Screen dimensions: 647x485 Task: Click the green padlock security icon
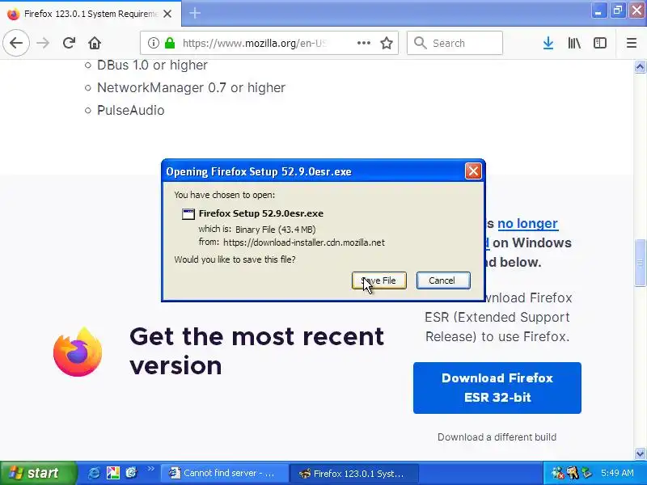170,43
